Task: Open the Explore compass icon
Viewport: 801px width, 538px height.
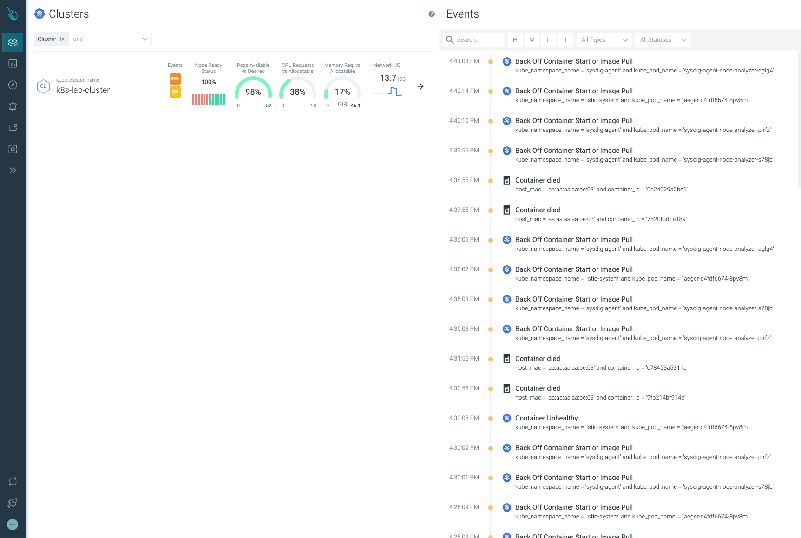Action: click(x=13, y=85)
